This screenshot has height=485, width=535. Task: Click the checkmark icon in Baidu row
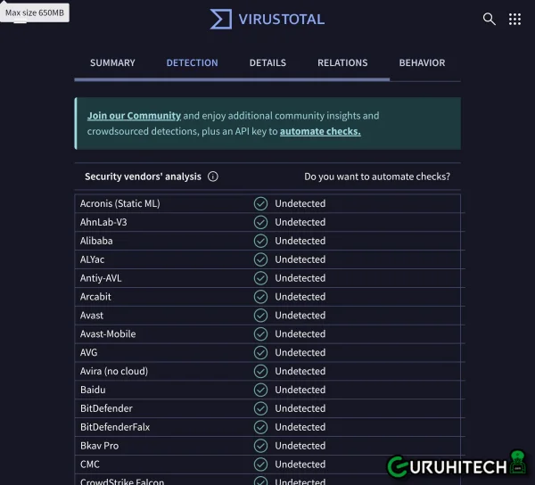pyautogui.click(x=260, y=390)
